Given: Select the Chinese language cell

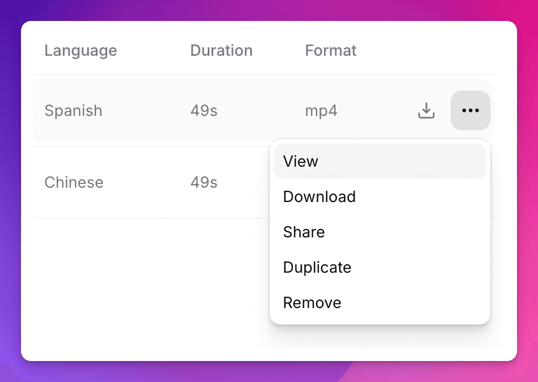Looking at the screenshot, I should point(74,182).
